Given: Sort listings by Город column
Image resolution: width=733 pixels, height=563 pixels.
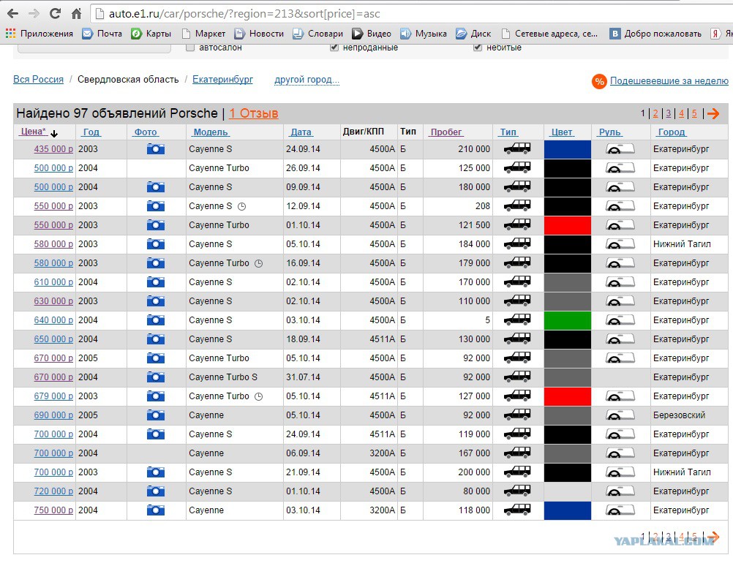Looking at the screenshot, I should coord(672,132).
